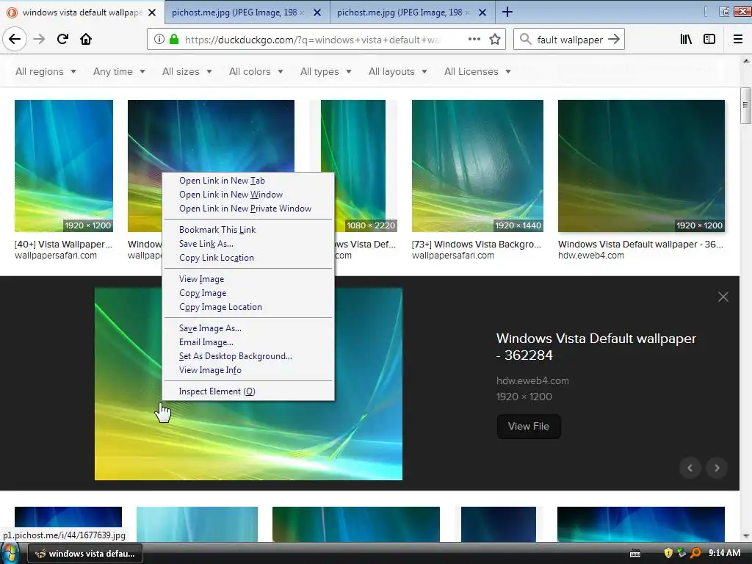The height and width of the screenshot is (564, 752).
Task: Expand the All colors filter
Action: click(x=256, y=71)
